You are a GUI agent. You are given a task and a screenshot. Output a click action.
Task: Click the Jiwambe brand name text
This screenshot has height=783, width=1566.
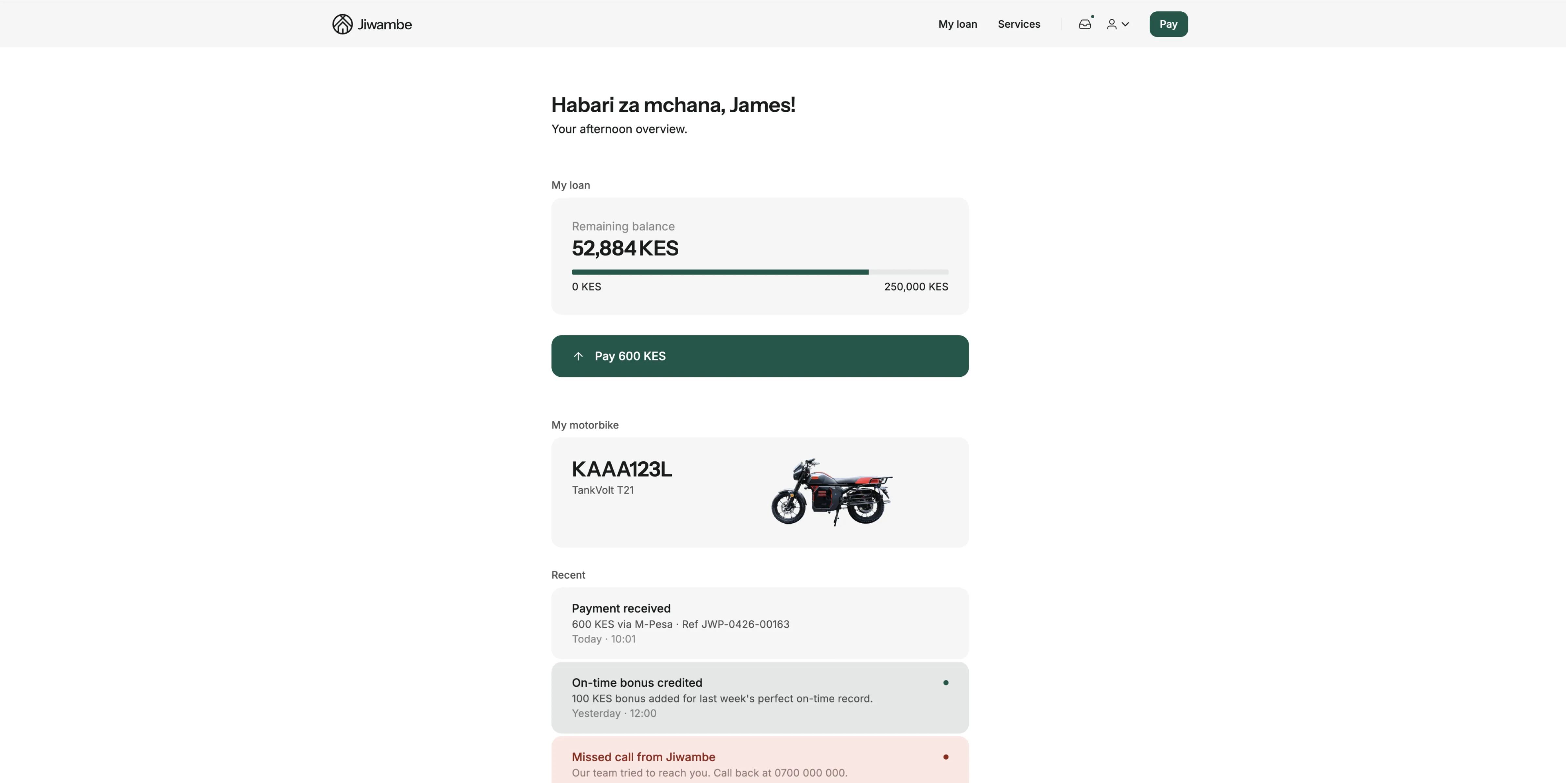pyautogui.click(x=385, y=24)
